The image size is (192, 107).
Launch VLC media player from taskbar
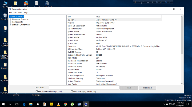[x=58, y=104]
